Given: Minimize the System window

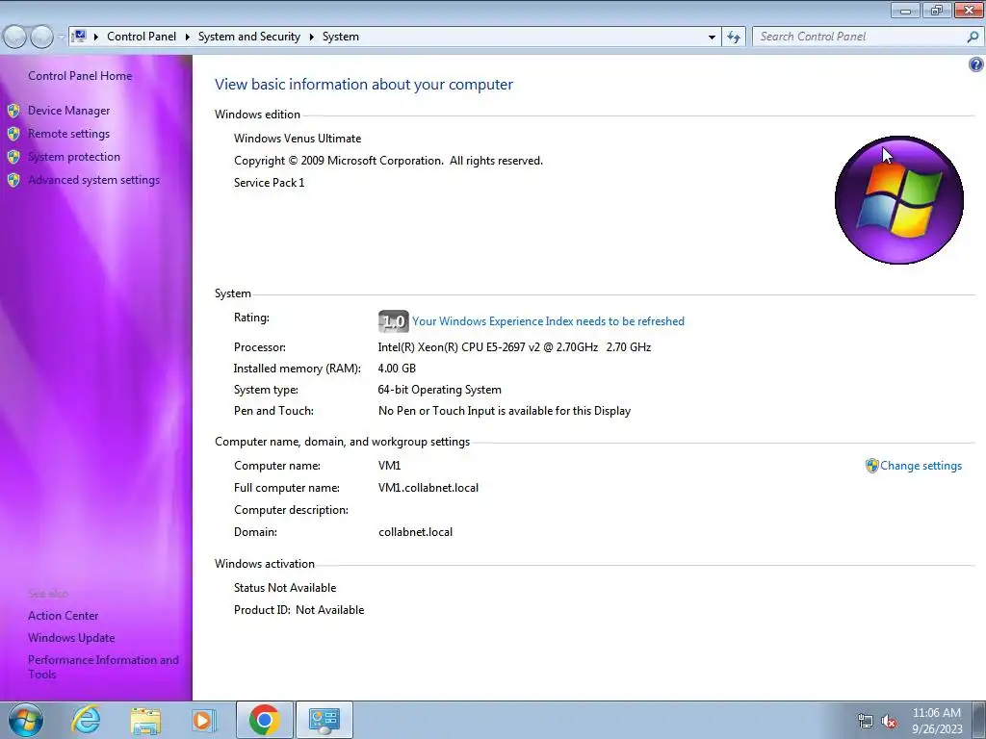Looking at the screenshot, I should coord(905,10).
